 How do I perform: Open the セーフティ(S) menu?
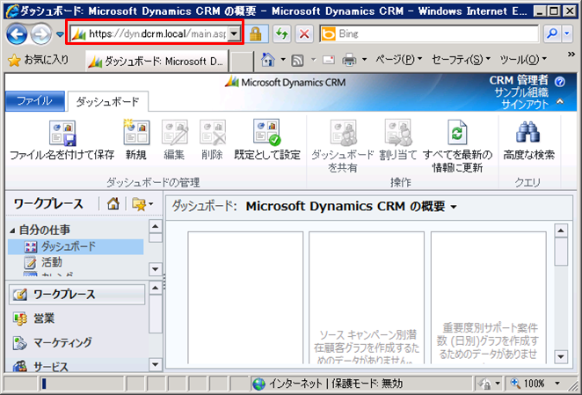pyautogui.click(x=461, y=60)
